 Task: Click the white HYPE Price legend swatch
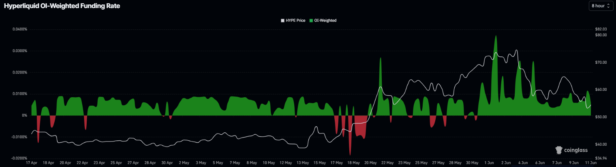point(283,20)
